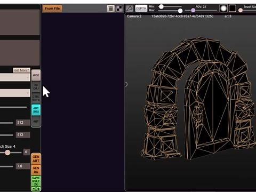The width and height of the screenshot is (256, 192).
Task: Click the minus icon under SAVE RSLT
Action: [34, 189]
